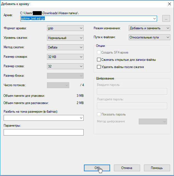The height and width of the screenshot is (176, 174).
Task: Click the Повторите пароль field
Action: point(132,106)
